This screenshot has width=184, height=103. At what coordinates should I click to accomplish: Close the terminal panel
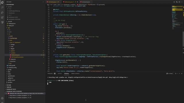coord(182,74)
